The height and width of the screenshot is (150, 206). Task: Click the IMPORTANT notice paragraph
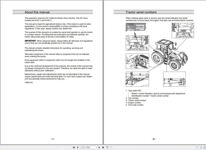59,42
